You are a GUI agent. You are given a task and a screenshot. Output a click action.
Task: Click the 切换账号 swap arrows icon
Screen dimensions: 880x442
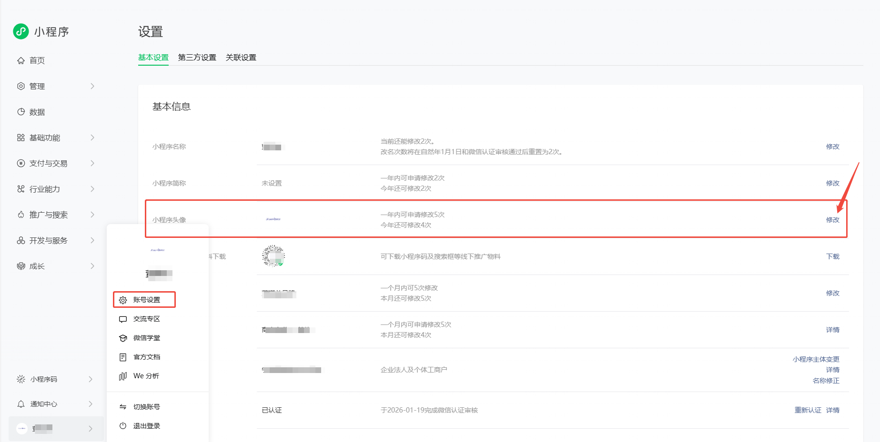tap(123, 407)
